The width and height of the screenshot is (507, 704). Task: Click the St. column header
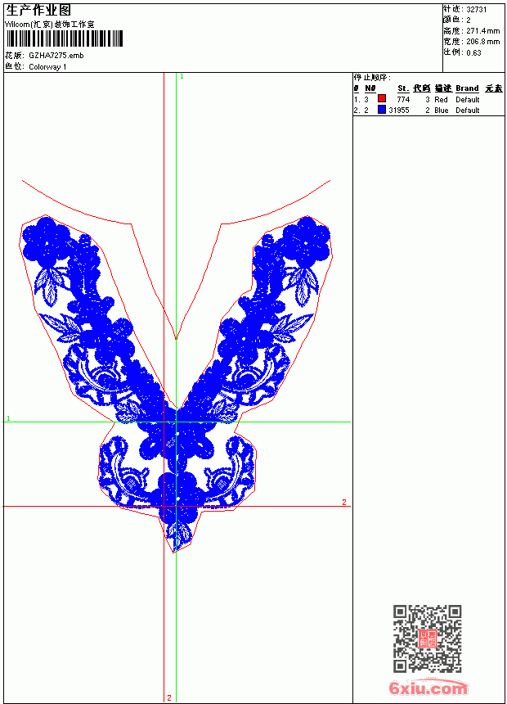tap(403, 88)
